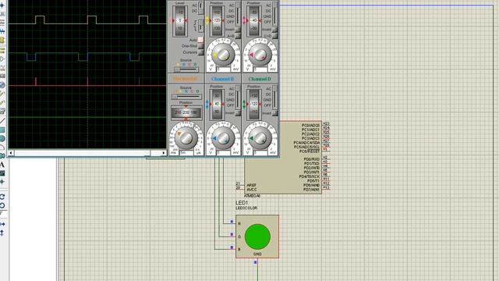Click Channel D volts/div knob
Viewport: 499px width, 281px height.
pyautogui.click(x=260, y=138)
